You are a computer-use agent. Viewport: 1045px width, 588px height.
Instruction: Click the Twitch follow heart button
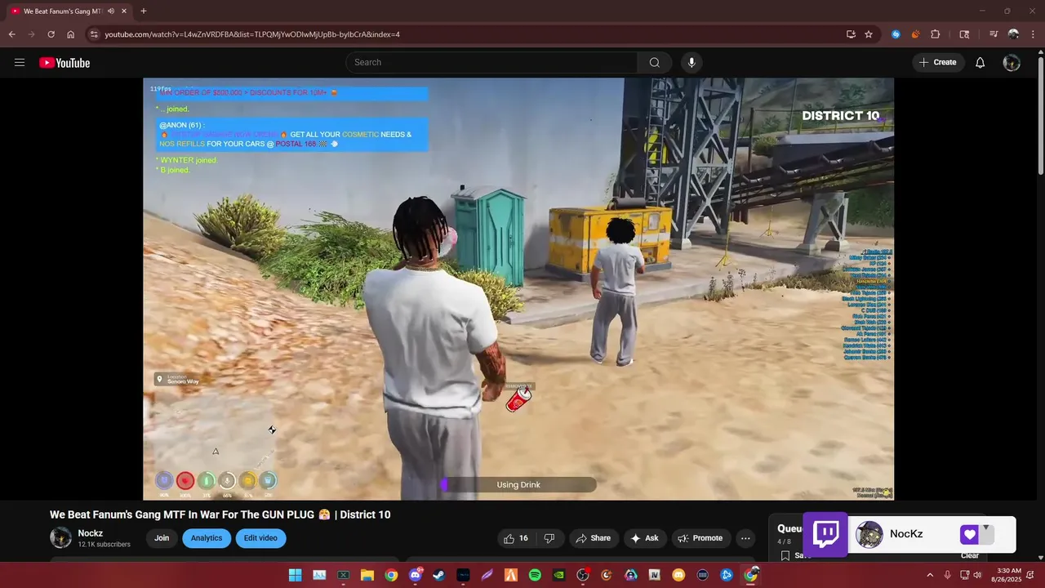pos(969,535)
